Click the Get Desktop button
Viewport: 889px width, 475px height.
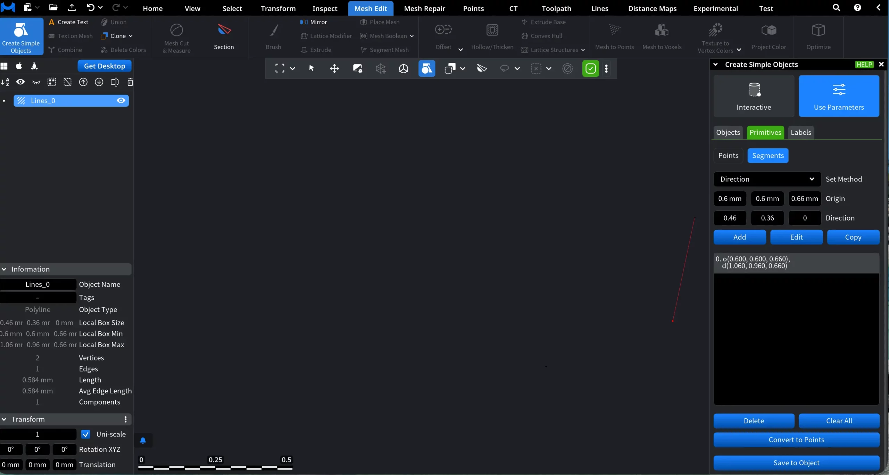point(104,66)
